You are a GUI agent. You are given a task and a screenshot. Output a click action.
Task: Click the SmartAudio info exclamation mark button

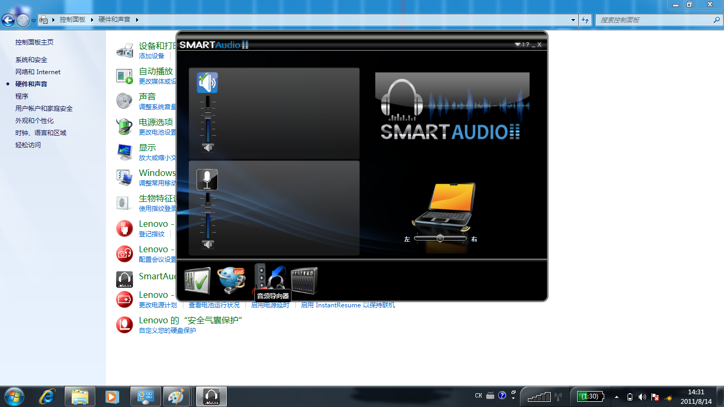[x=523, y=45]
